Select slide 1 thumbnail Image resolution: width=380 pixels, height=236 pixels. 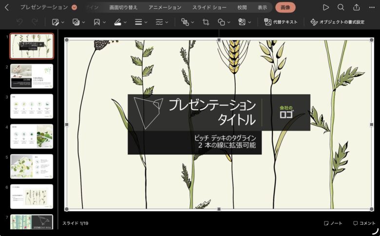tap(32, 46)
